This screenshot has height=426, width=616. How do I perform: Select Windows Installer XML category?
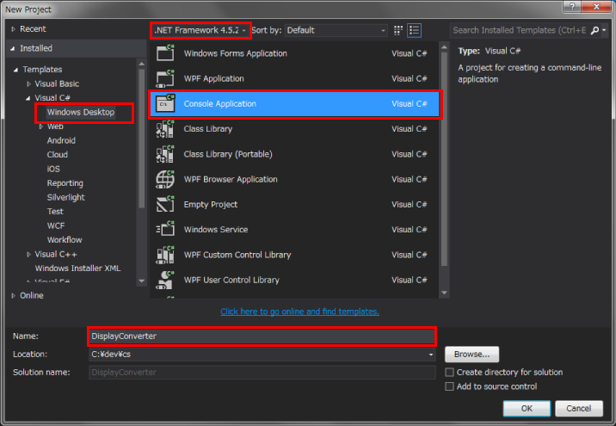click(77, 268)
